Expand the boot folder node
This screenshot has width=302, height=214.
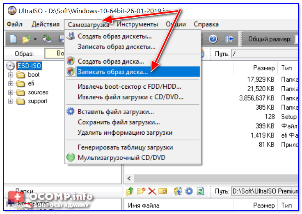(11, 75)
